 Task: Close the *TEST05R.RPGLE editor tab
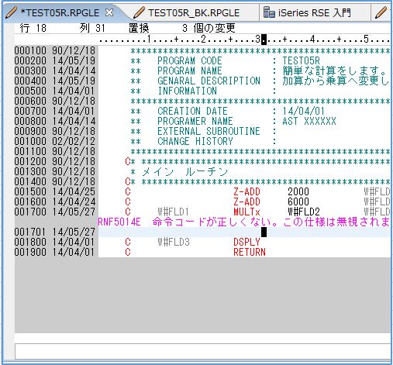[110, 12]
